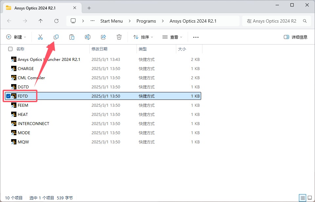315x202 pixels.
Task: Click the Cut scissors icon
Action: 40,37
